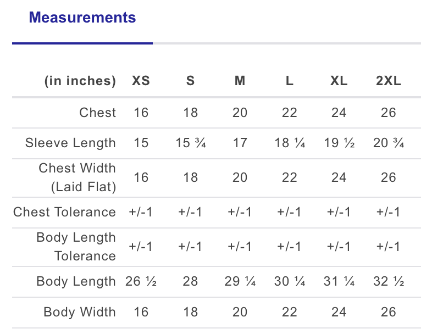
Task: Open the Measurements tab
Action: click(82, 18)
